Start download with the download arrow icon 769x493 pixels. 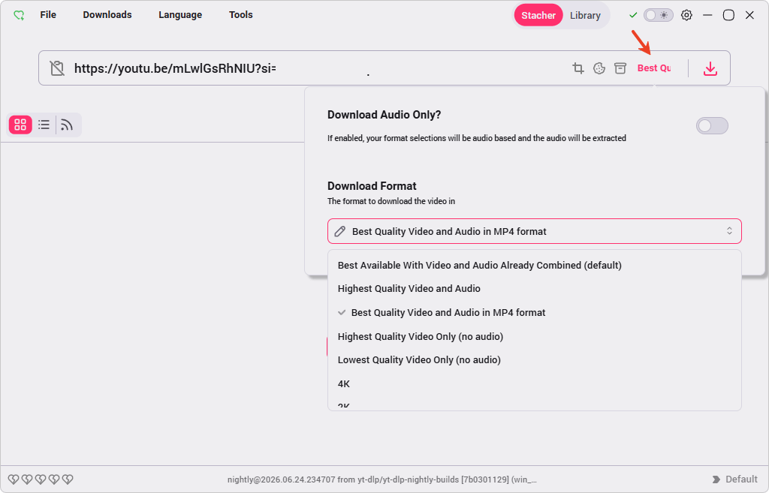(x=710, y=68)
